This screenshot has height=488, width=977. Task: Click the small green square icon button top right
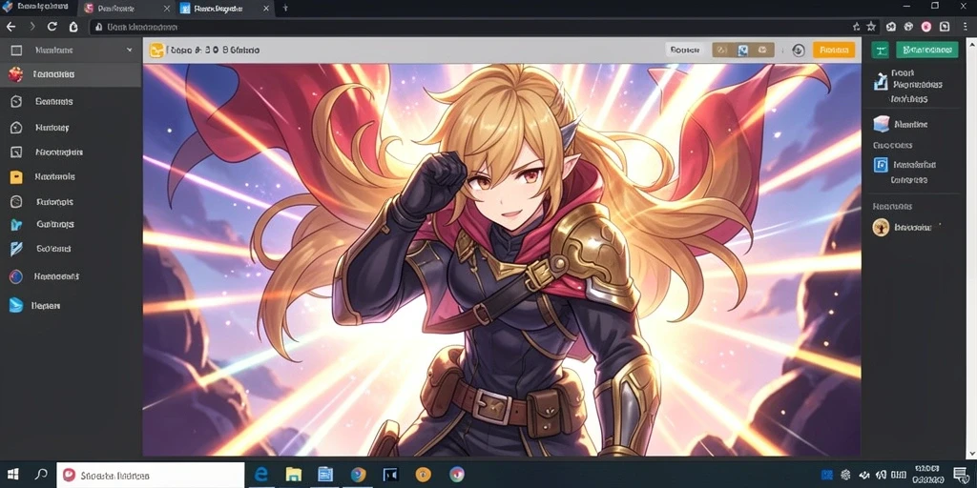[x=880, y=51]
